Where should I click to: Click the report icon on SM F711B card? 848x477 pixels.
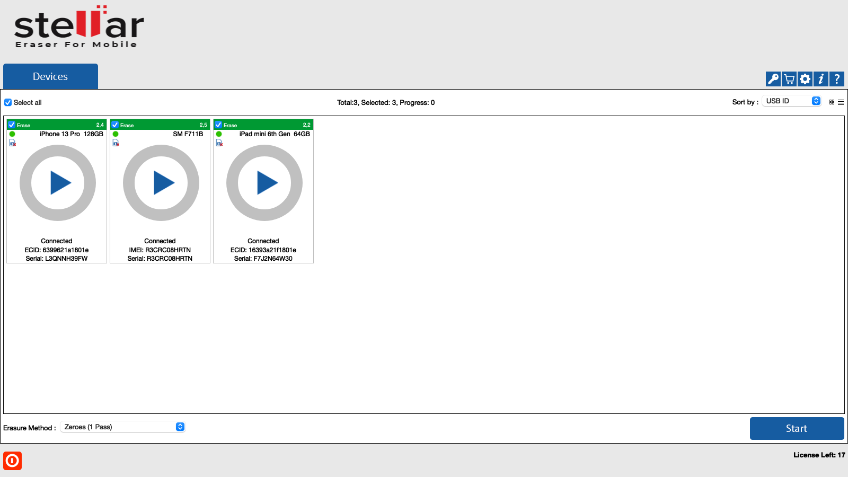pyautogui.click(x=116, y=143)
